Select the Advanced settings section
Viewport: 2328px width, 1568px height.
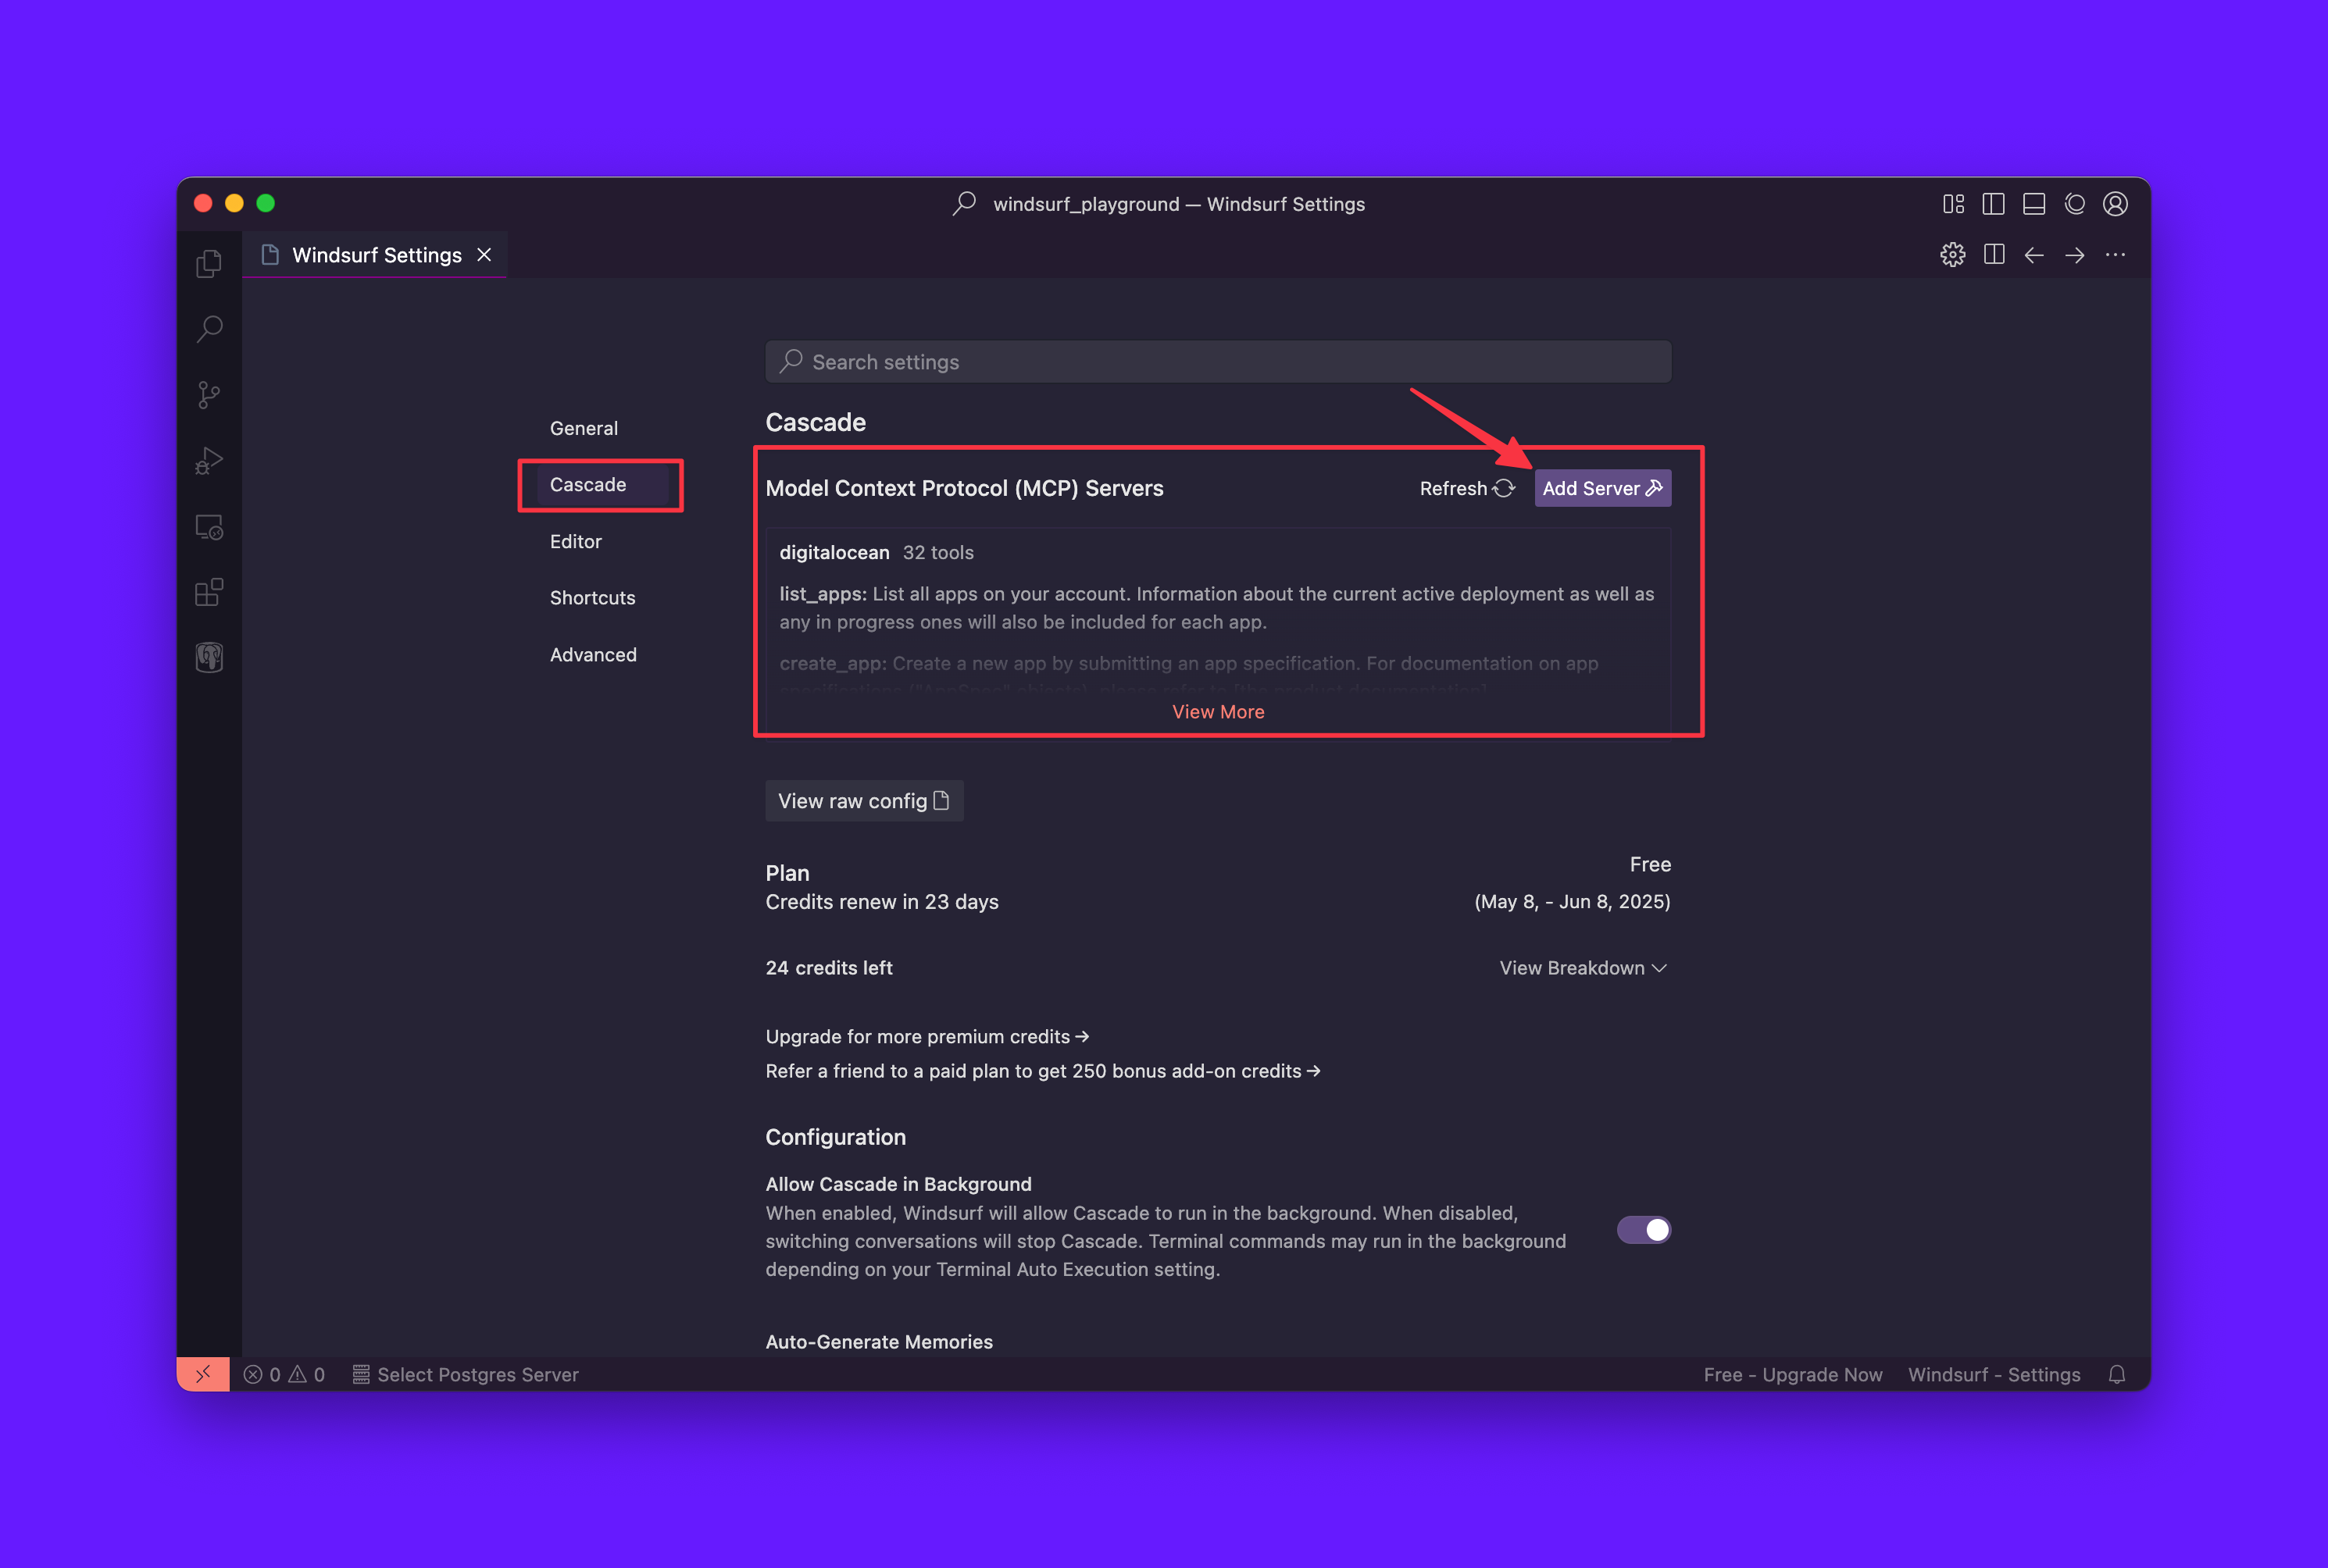(x=592, y=655)
